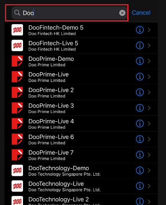
Task: Select the DooFintech-Demo 5 server name
Action: [56, 28]
